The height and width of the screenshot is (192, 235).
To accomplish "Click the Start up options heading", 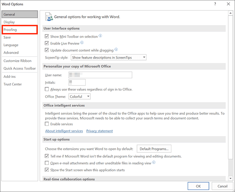I will (x=57, y=139).
